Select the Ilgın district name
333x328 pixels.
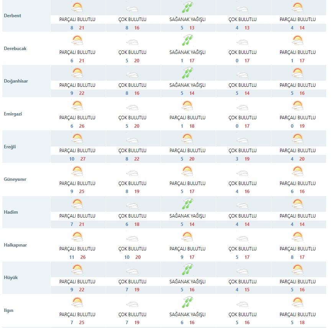coord(8,310)
